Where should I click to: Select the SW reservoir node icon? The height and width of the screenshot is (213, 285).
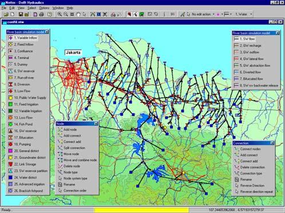[x=10, y=71]
